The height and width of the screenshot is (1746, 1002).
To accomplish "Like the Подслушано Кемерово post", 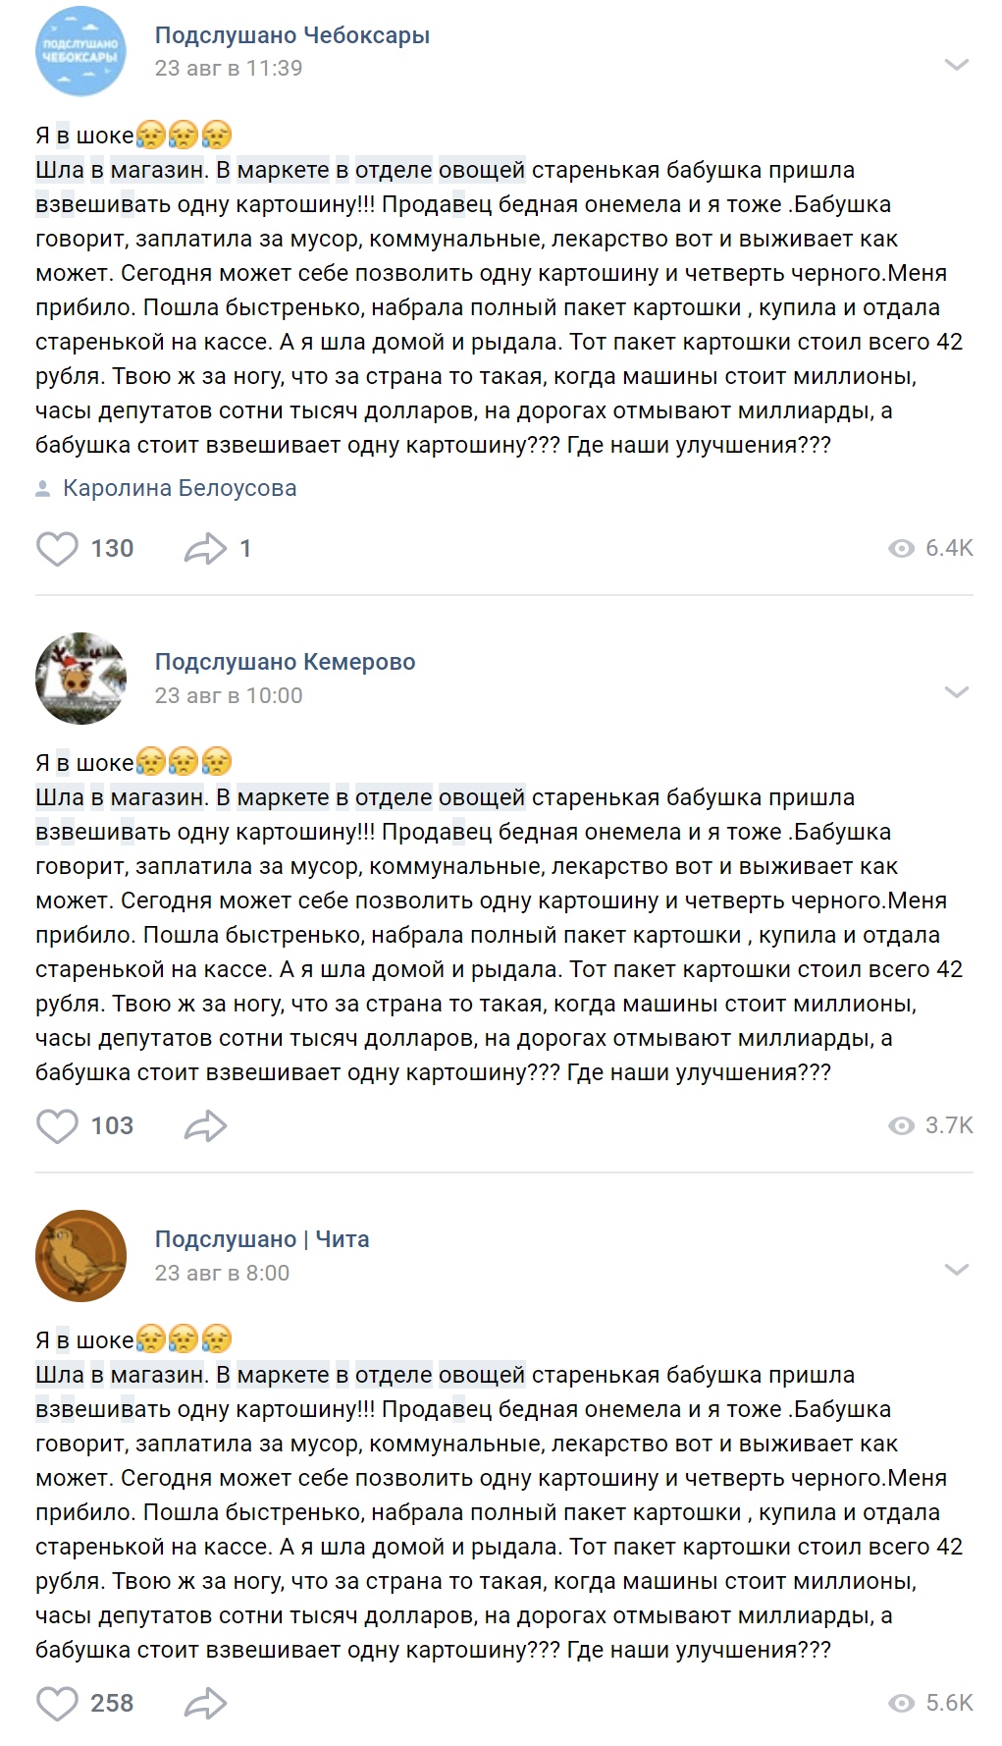I will [x=57, y=1126].
